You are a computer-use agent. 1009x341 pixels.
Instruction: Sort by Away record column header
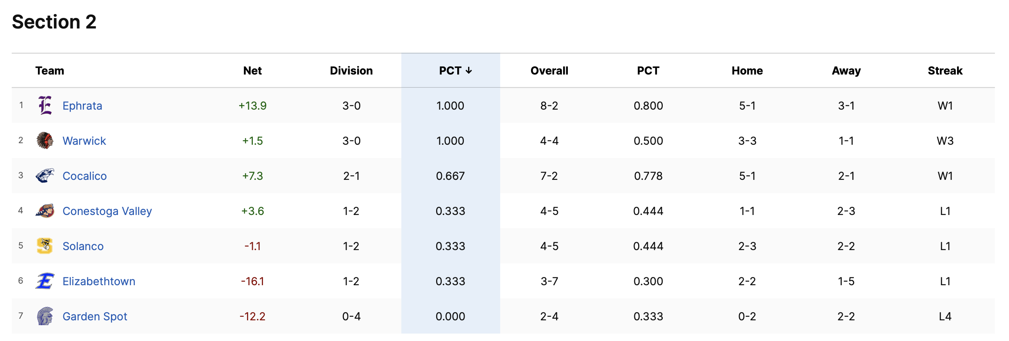click(846, 71)
